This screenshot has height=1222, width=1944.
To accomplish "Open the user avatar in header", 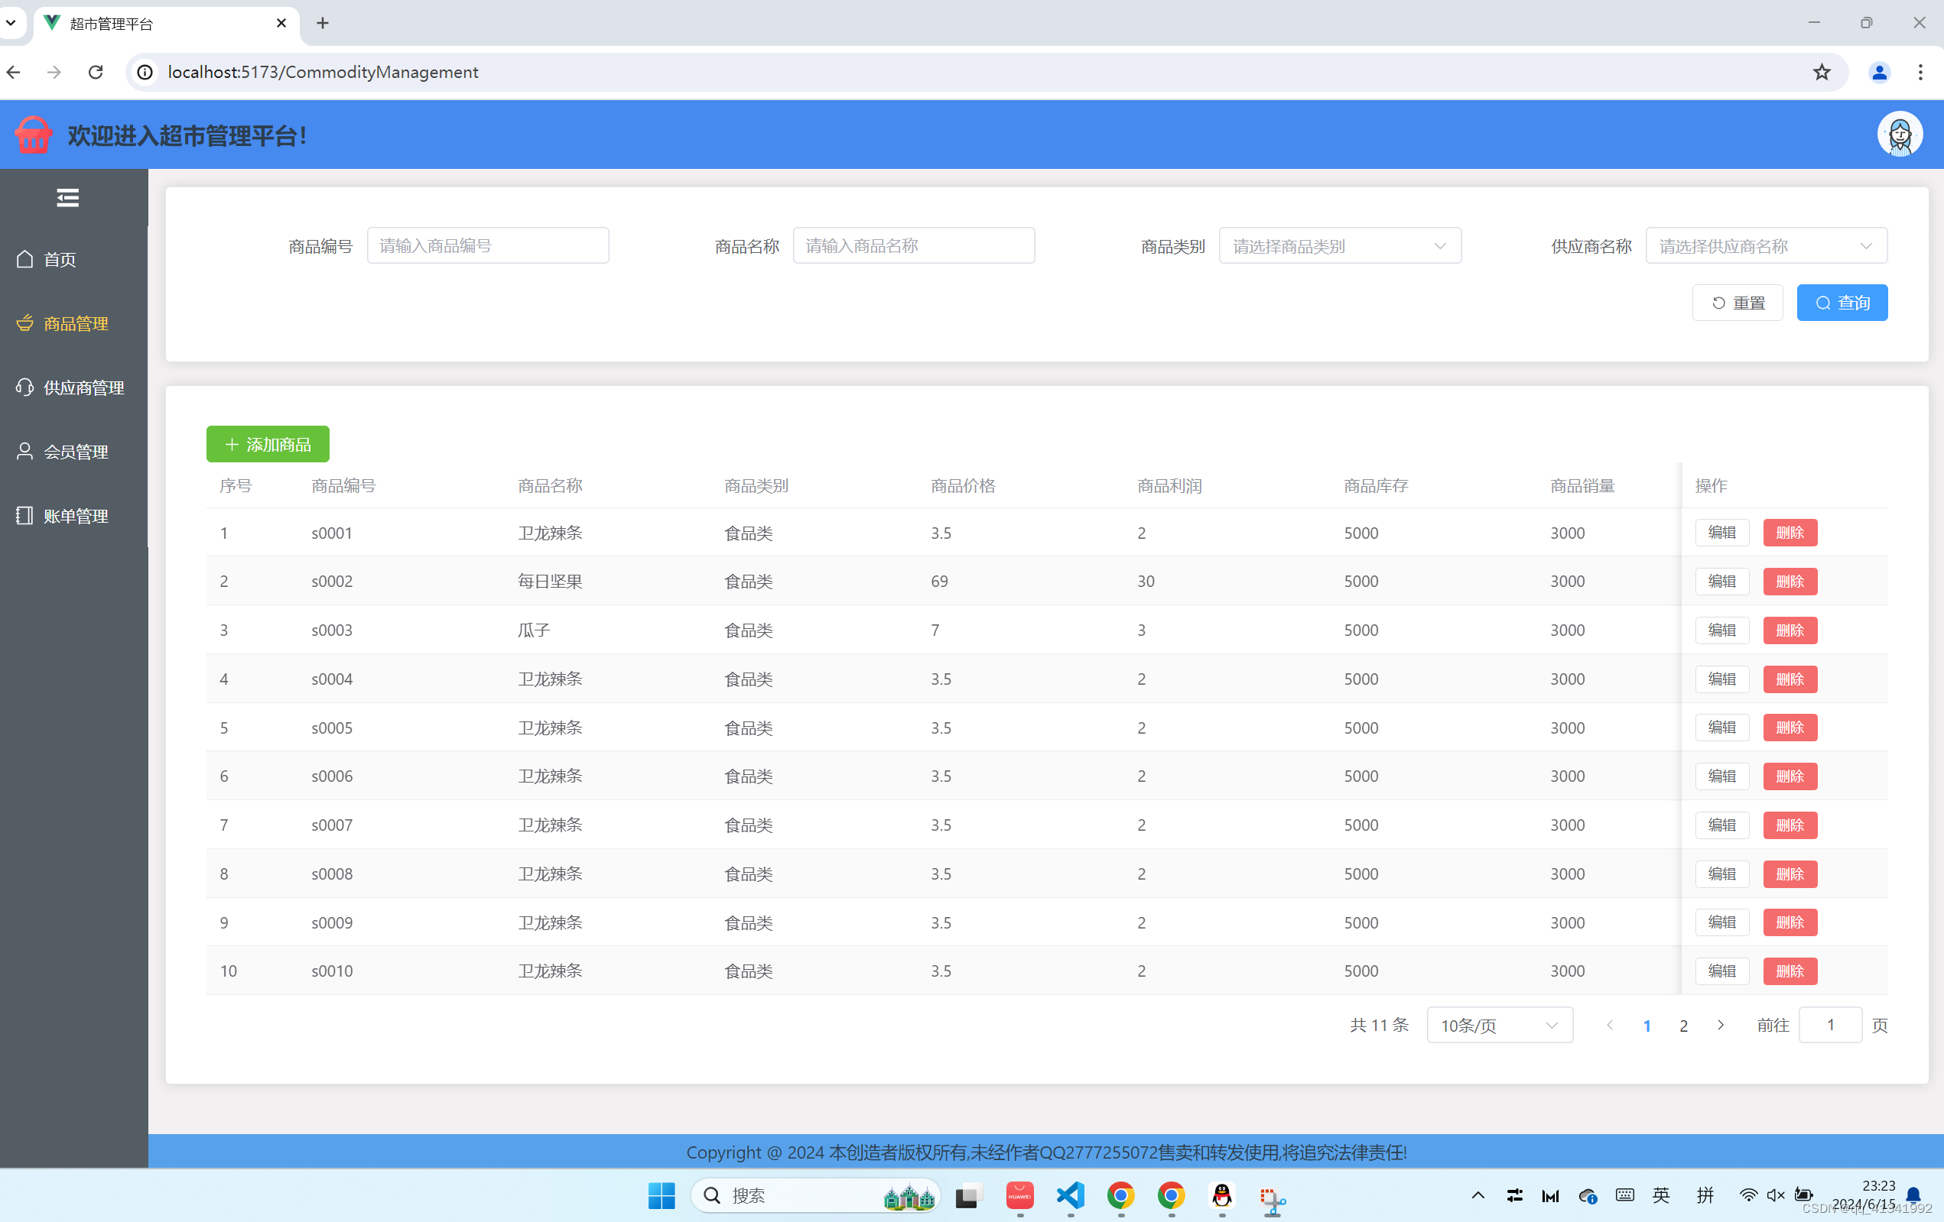I will point(1900,134).
